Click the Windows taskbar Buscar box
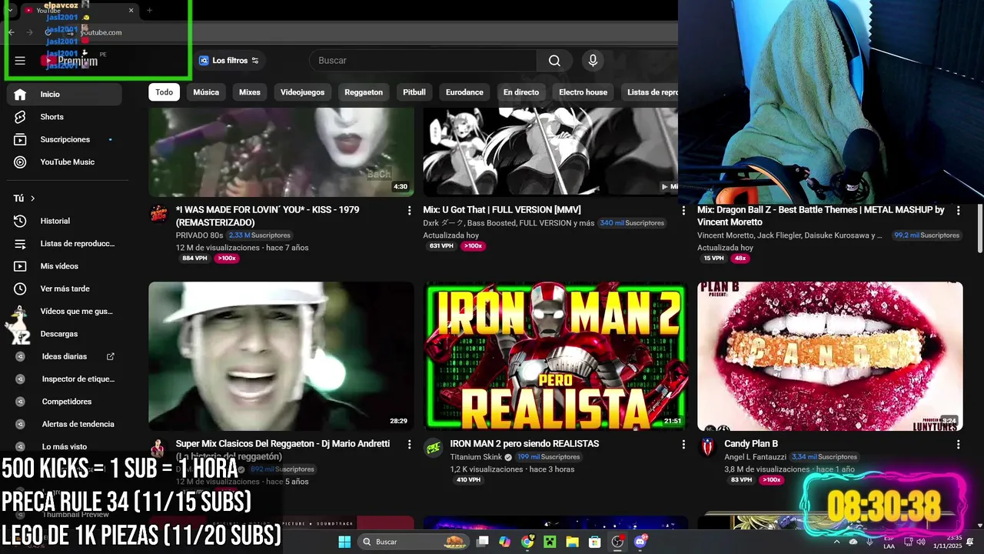The height and width of the screenshot is (554, 984). (415, 542)
